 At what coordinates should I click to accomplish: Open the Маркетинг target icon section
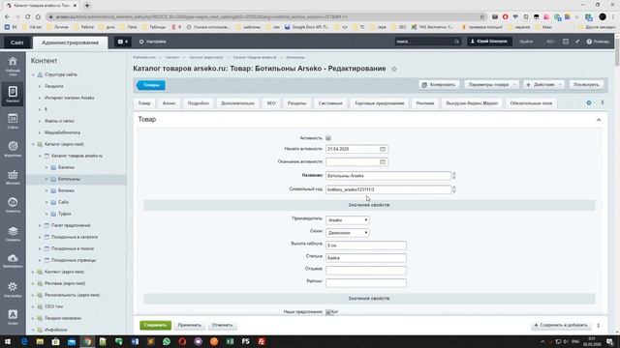tap(13, 149)
